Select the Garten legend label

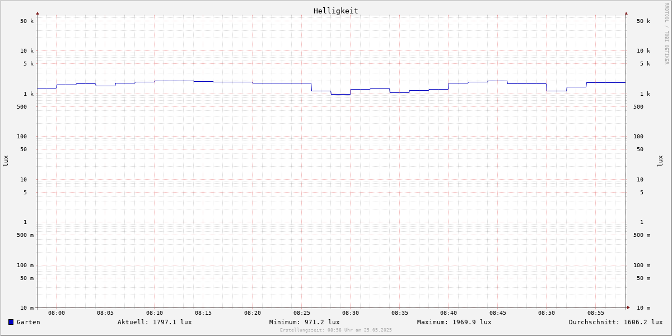coord(29,322)
